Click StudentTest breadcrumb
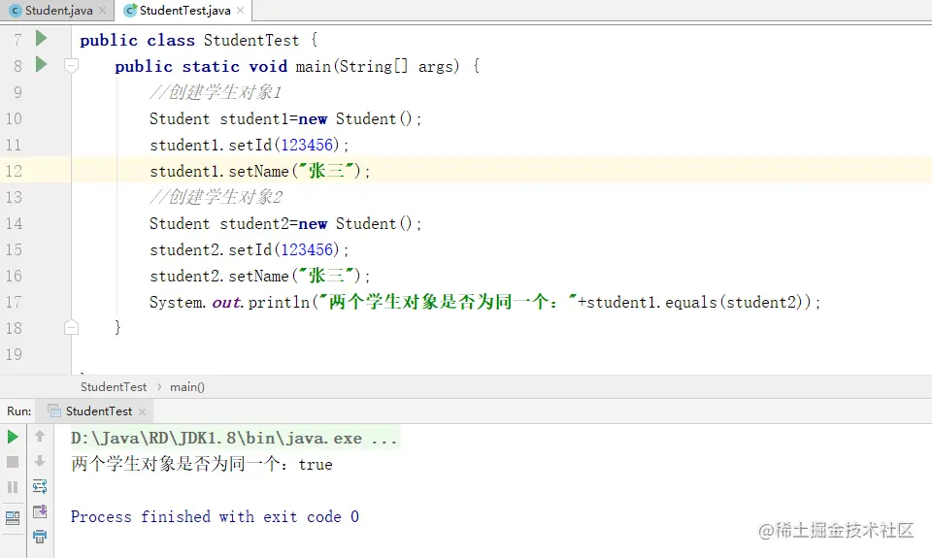The height and width of the screenshot is (558, 932). [114, 387]
